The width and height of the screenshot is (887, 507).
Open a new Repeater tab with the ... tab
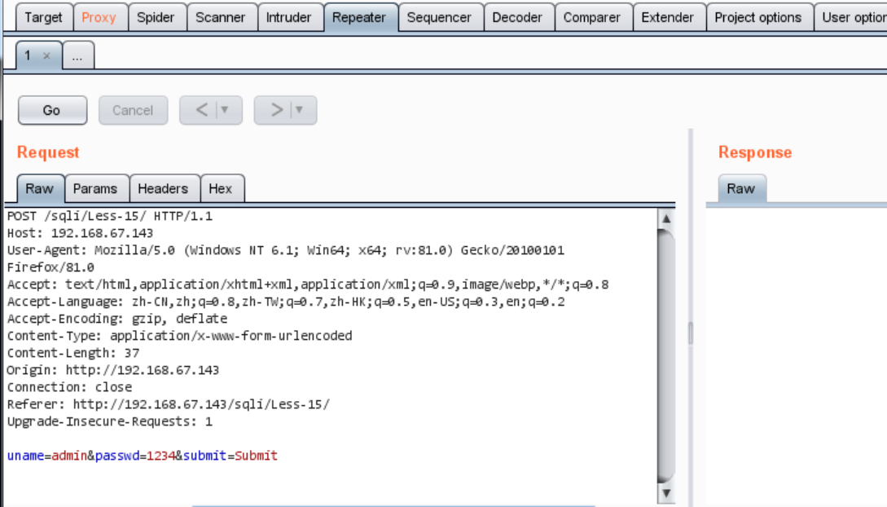click(78, 56)
